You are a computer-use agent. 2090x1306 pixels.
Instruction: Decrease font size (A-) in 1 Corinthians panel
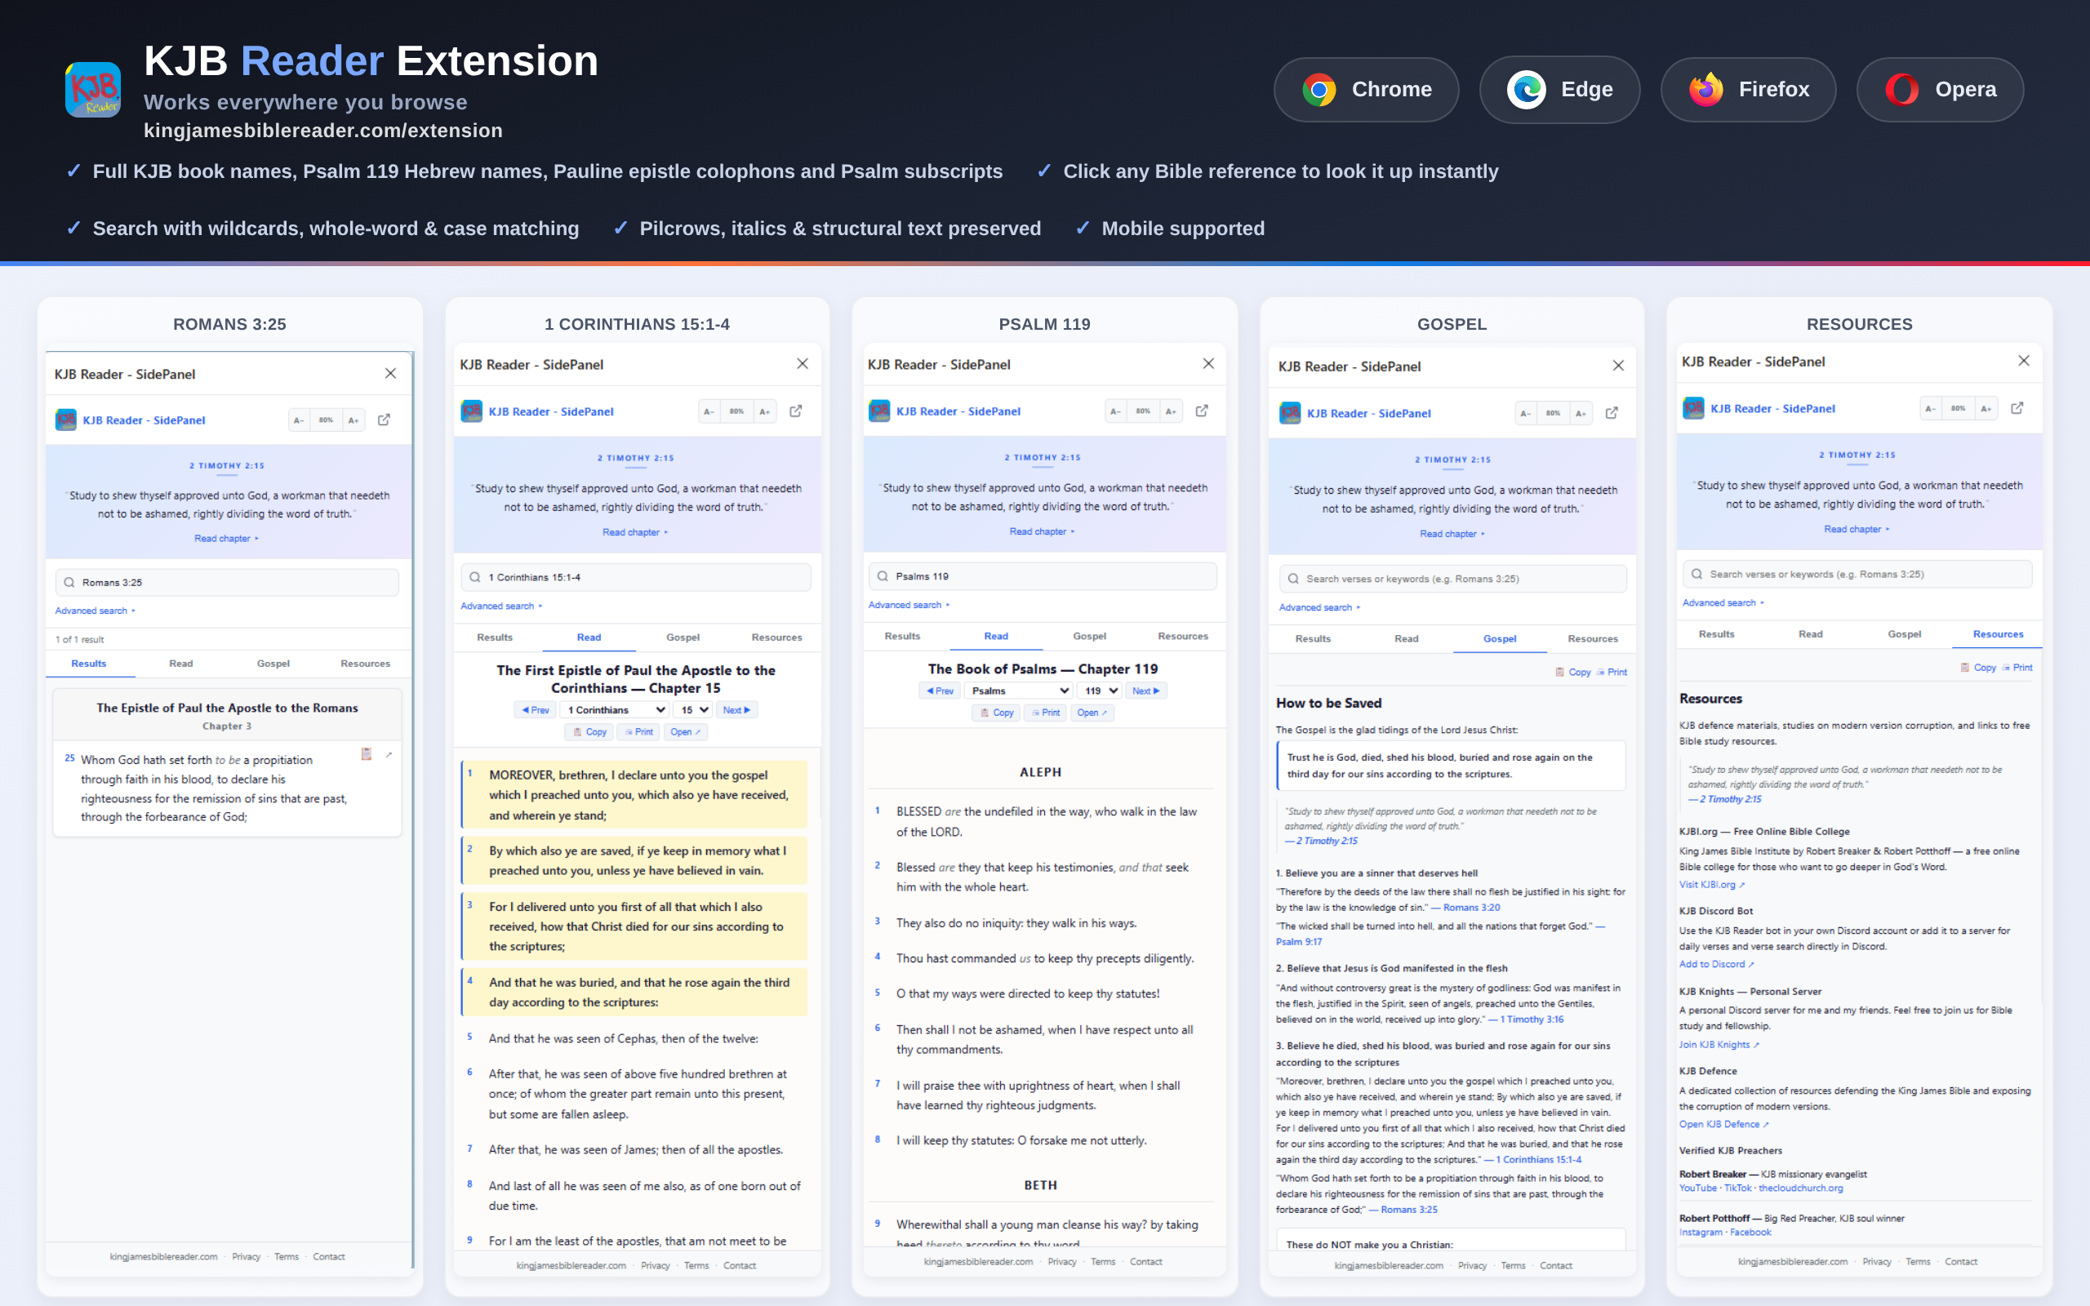click(x=709, y=411)
